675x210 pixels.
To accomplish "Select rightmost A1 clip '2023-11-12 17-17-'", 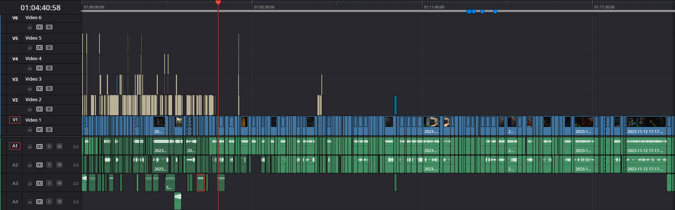I will pyautogui.click(x=646, y=146).
